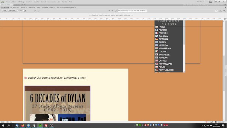Image resolution: width=227 pixels, height=128 pixels.
Task: Click the live view options icon
Action: click(x=220, y=11)
